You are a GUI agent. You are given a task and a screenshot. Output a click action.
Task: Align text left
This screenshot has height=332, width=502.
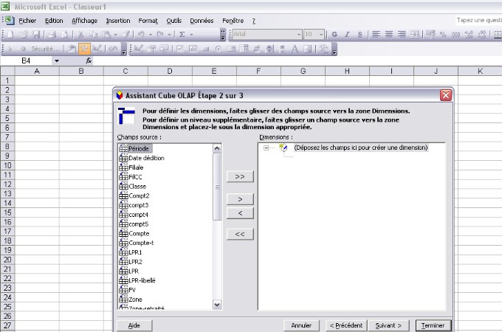click(376, 34)
